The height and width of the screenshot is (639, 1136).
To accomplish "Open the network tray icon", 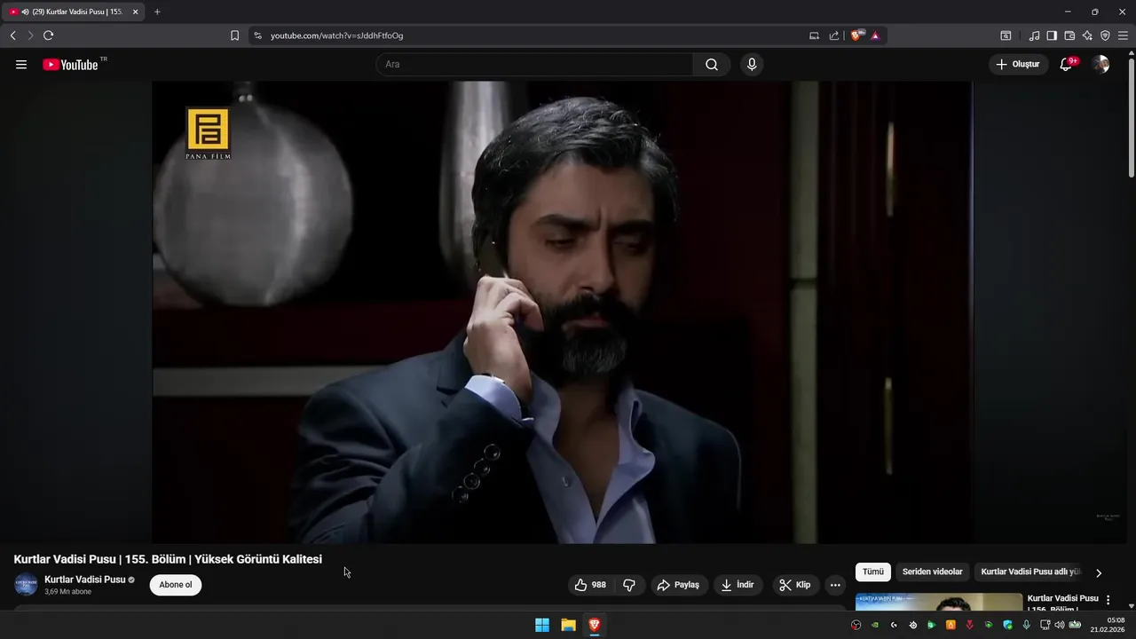I will [1045, 625].
